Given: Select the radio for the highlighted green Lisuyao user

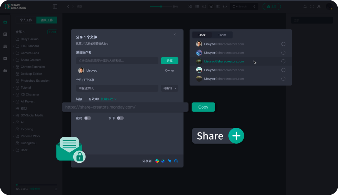Looking at the screenshot, I should click(283, 61).
